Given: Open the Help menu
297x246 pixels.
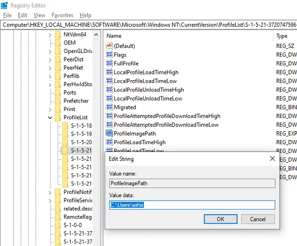Looking at the screenshot, I should (86, 15).
